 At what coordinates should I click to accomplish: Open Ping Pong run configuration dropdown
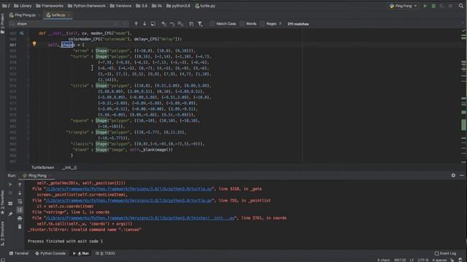coord(403,6)
